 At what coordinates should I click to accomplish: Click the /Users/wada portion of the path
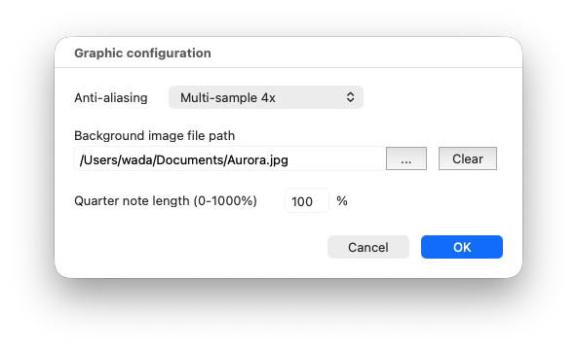(116, 160)
